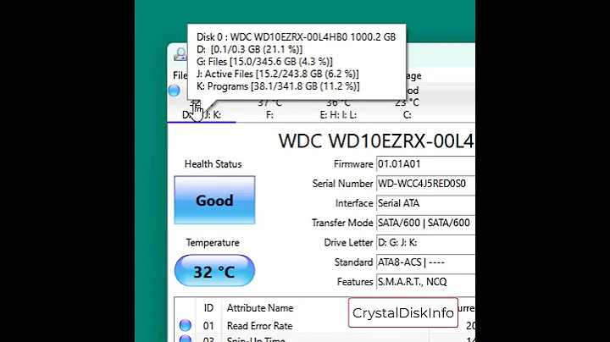Click the Health Status label
This screenshot has height=342, width=610.
[213, 164]
